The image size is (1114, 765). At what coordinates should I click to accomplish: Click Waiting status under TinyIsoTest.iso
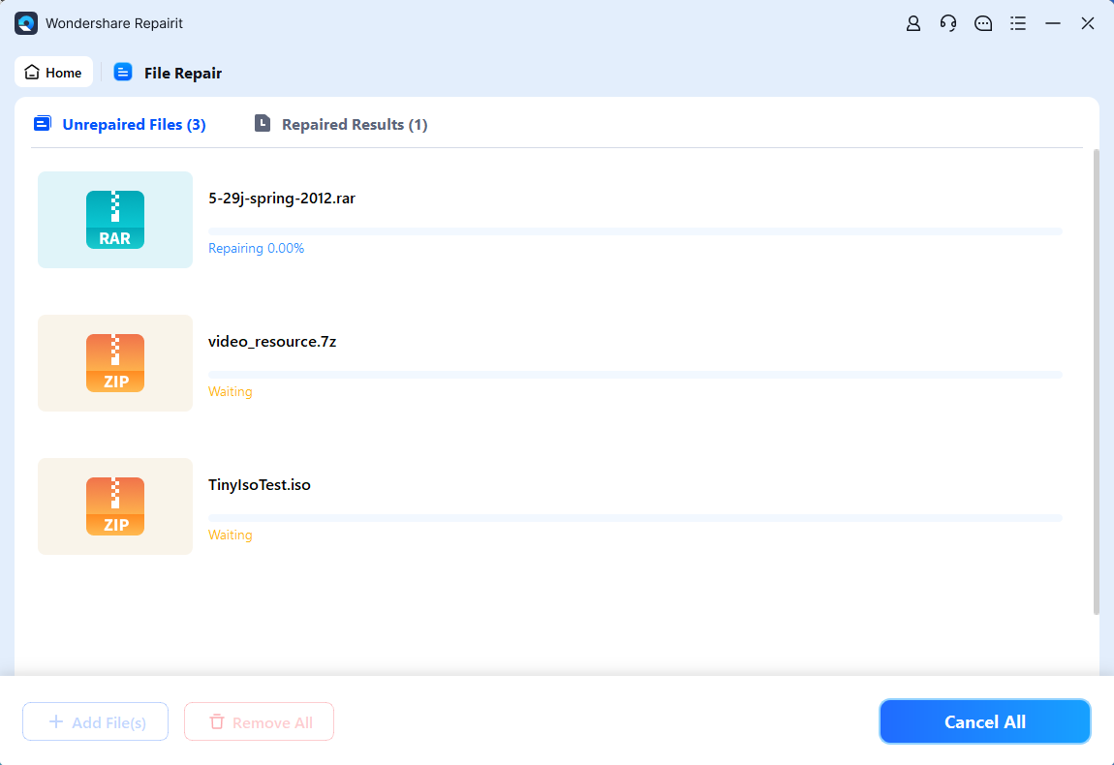231,535
